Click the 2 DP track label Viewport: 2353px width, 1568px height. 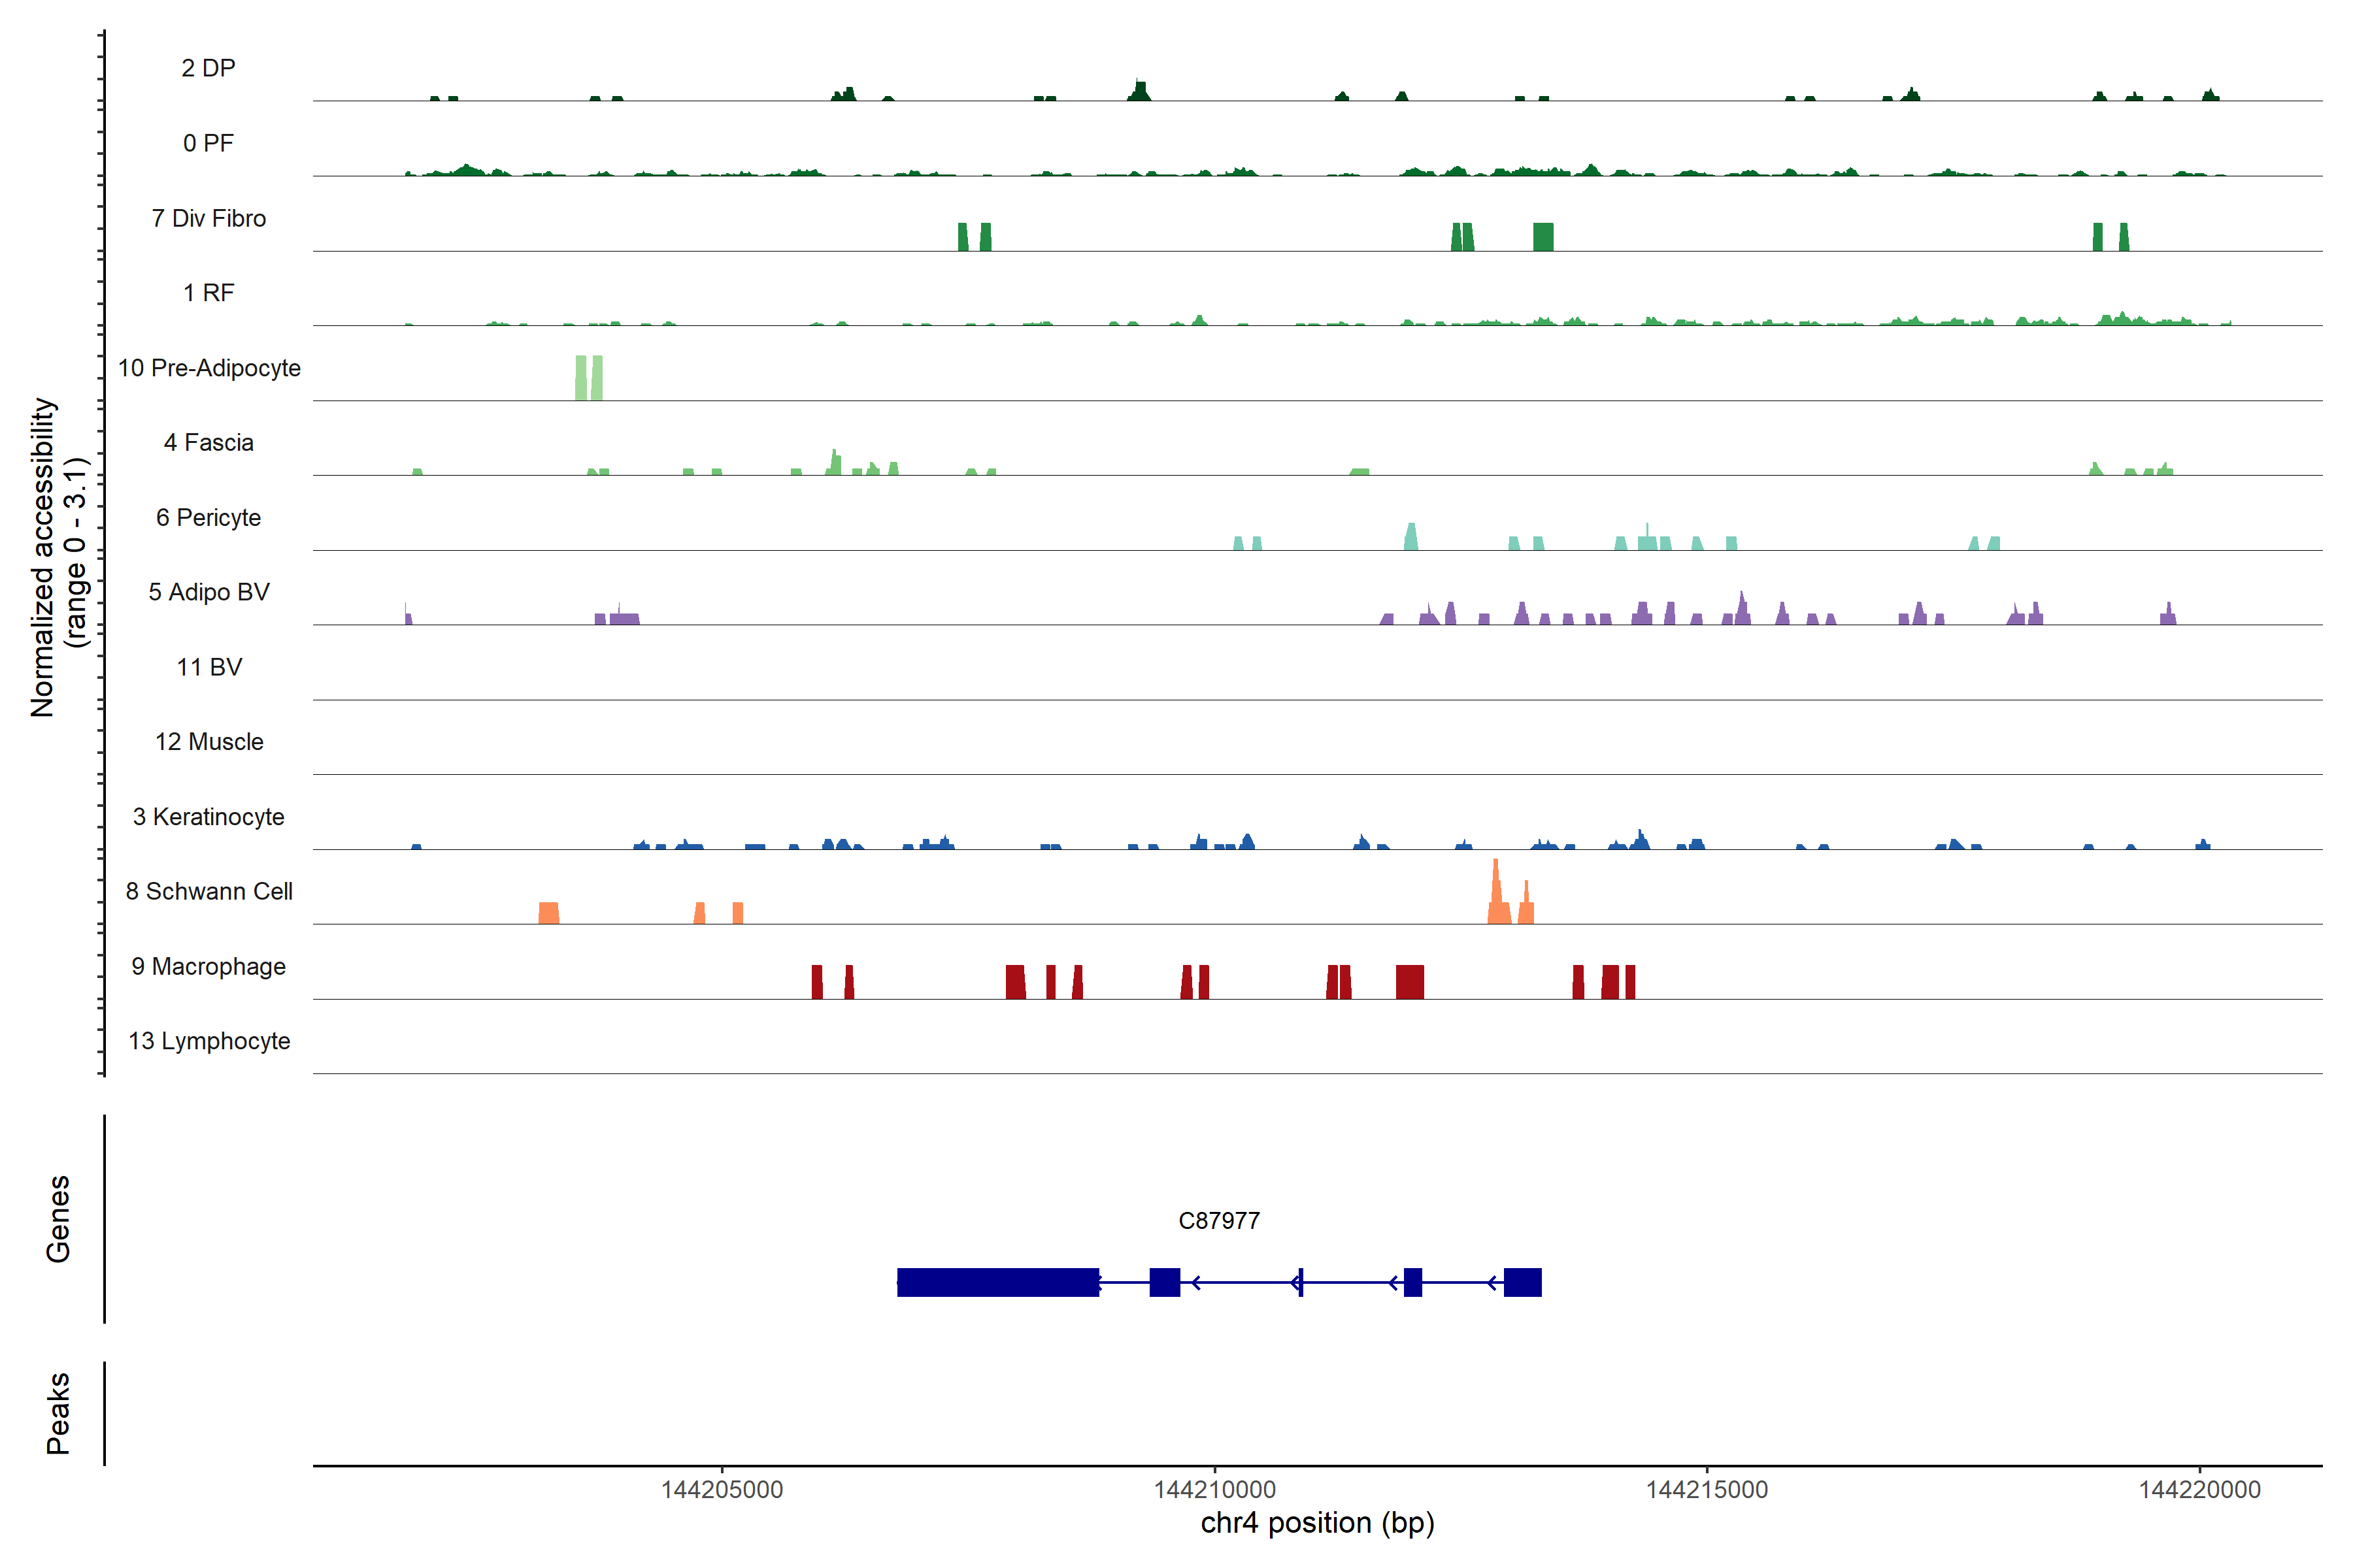[x=208, y=68]
